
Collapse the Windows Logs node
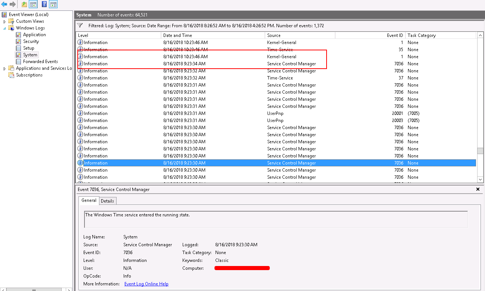(x=4, y=28)
